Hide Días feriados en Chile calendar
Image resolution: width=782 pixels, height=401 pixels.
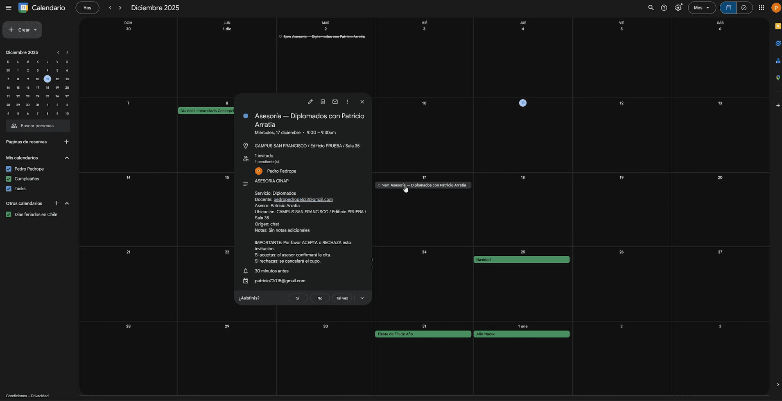9,214
